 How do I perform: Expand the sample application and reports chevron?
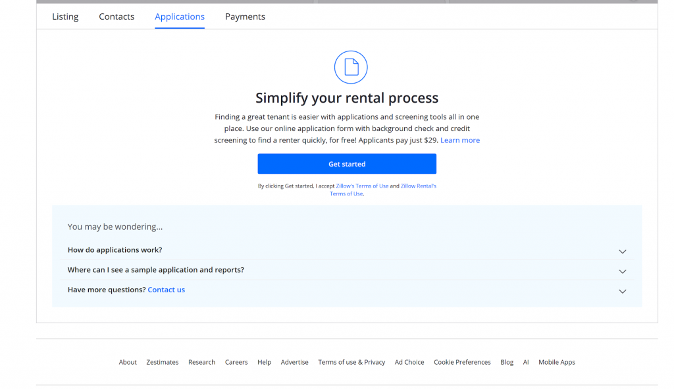pyautogui.click(x=622, y=271)
